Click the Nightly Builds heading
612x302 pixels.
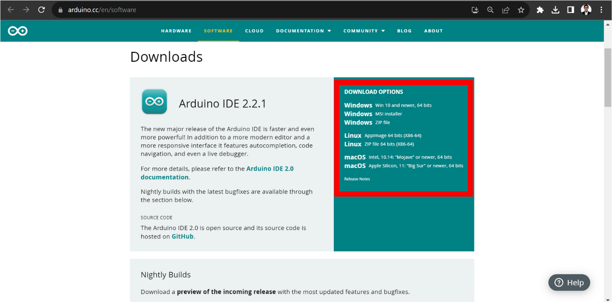(166, 275)
